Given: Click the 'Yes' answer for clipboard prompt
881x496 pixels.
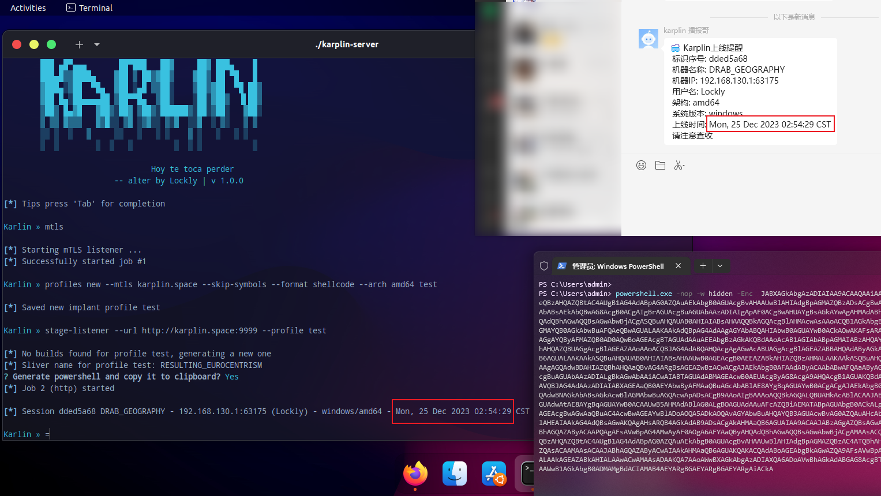Looking at the screenshot, I should 232,377.
